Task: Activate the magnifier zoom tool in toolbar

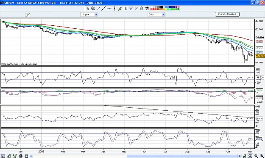Action: tap(93, 8)
